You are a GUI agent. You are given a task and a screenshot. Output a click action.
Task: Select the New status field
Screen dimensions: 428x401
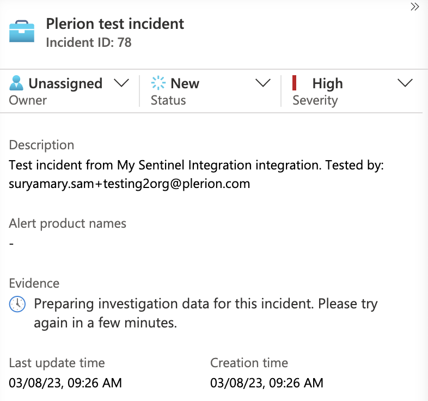pos(210,90)
